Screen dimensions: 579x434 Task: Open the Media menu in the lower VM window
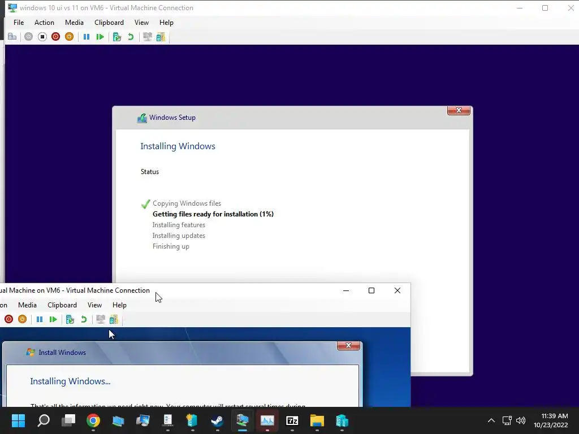tap(27, 305)
